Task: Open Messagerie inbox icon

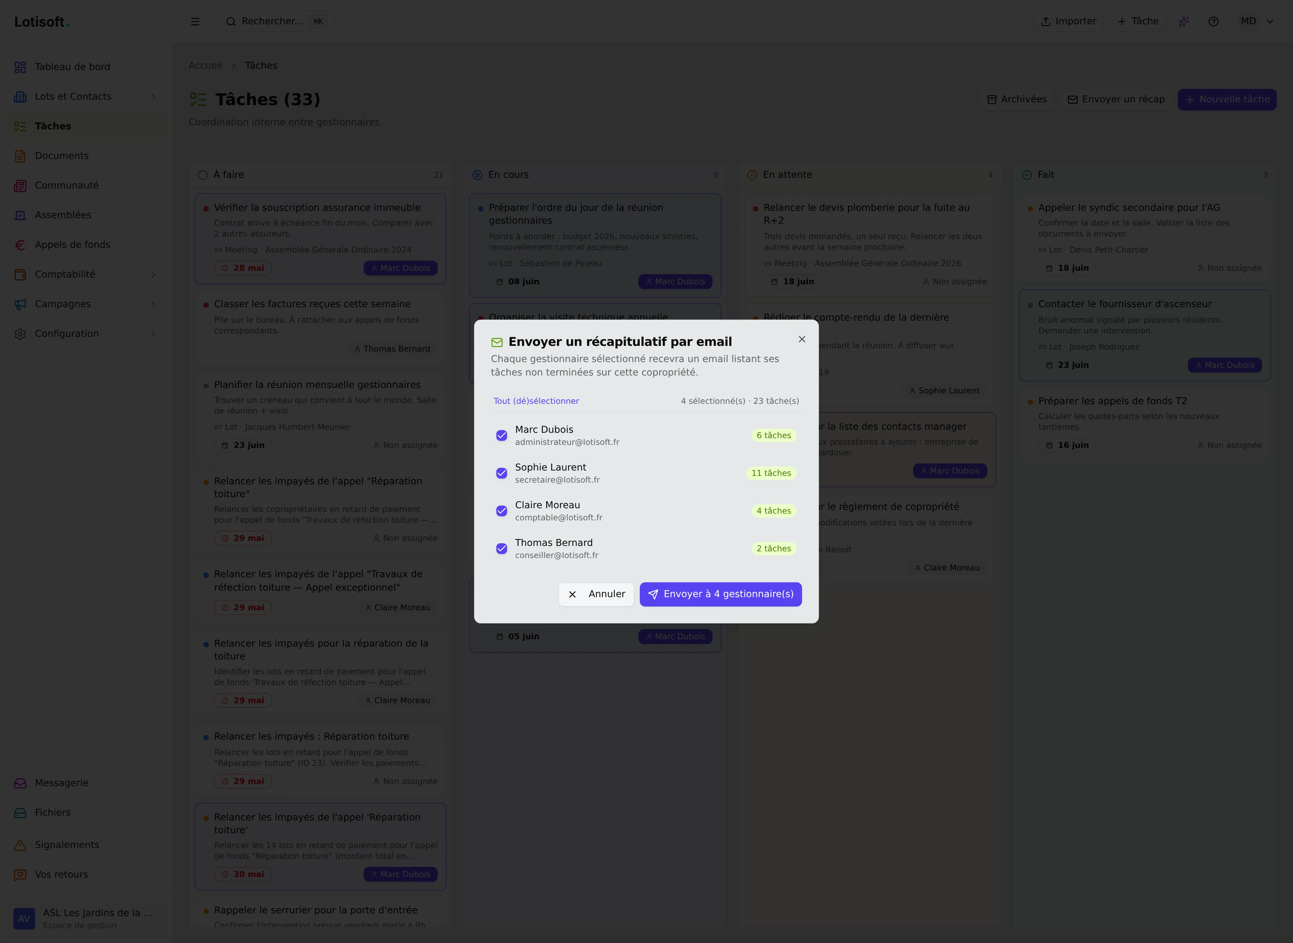Action: tap(20, 783)
